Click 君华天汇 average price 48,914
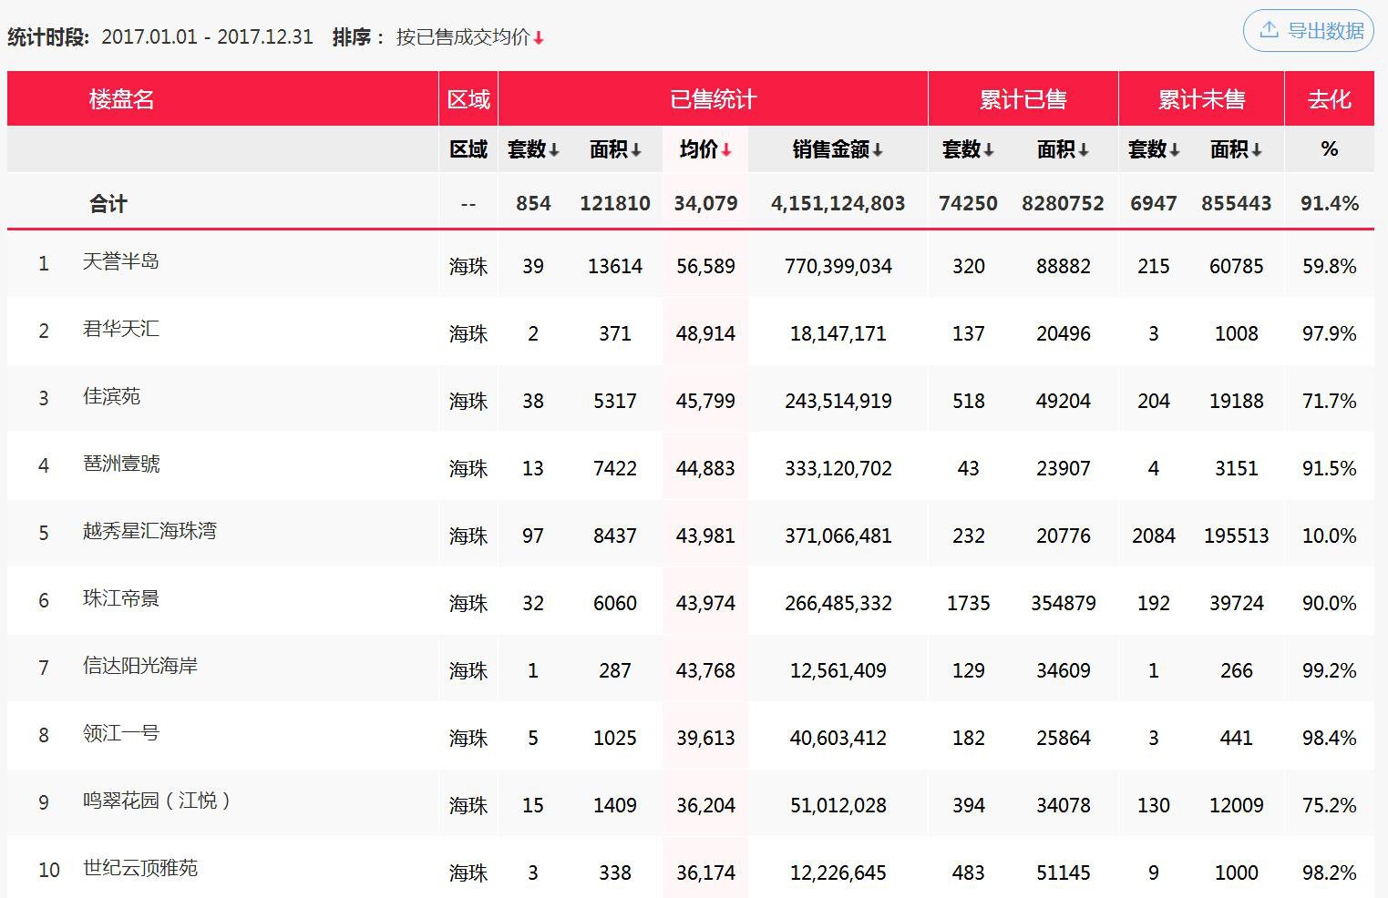Screen dimensions: 1388x898 pos(705,333)
